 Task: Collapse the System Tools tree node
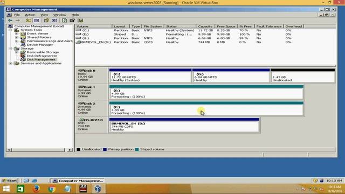pyautogui.click(x=10, y=30)
